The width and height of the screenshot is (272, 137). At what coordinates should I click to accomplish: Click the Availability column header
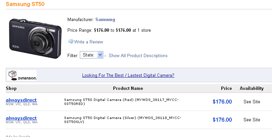(x=252, y=89)
